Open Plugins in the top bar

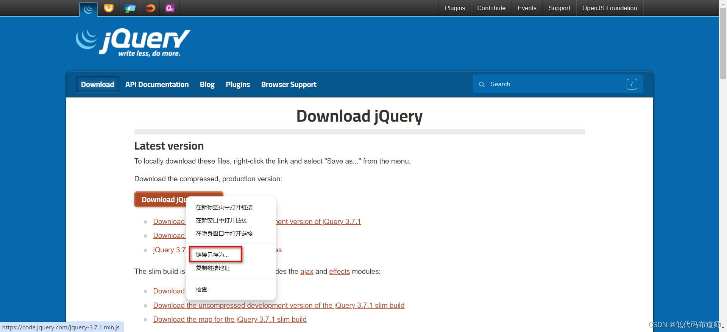coord(455,8)
